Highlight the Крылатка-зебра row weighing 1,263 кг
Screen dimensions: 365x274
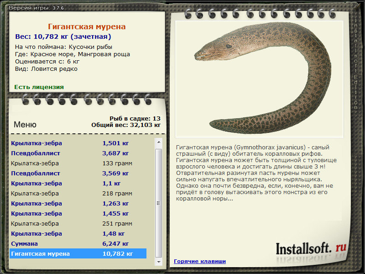pos(78,203)
